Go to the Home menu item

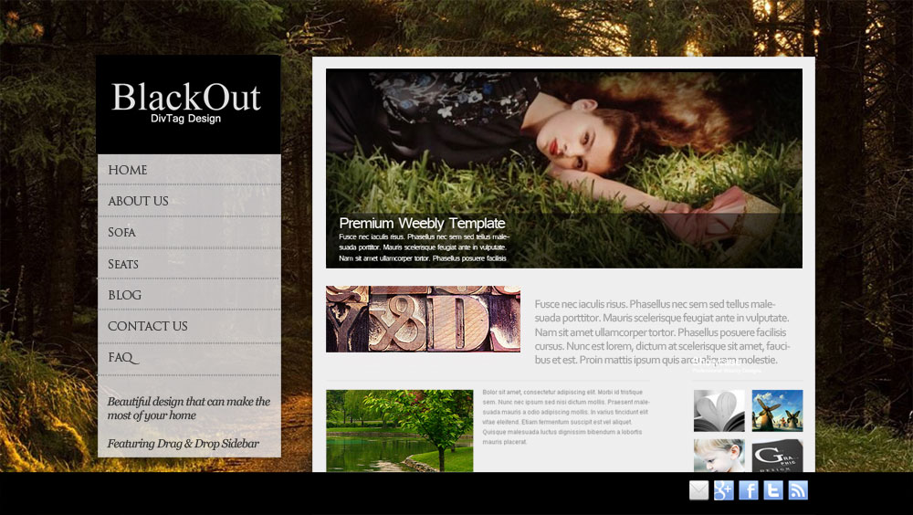point(128,170)
